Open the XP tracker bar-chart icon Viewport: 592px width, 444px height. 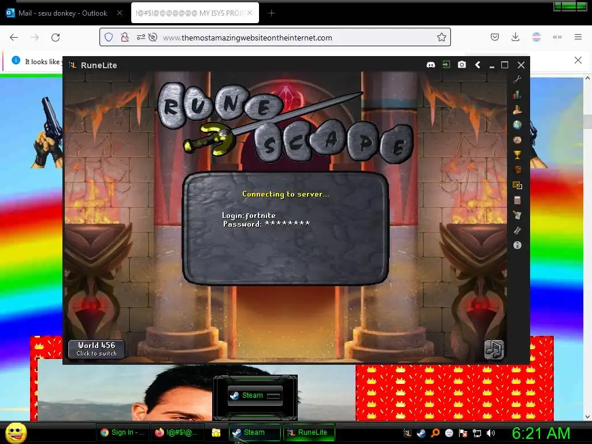point(517,94)
